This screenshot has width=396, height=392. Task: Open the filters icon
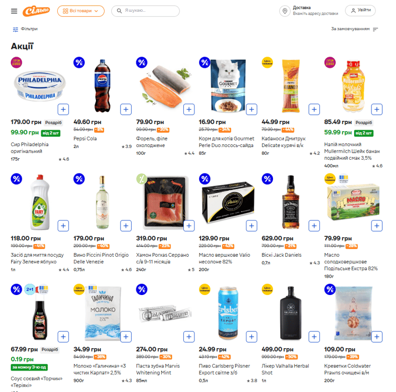click(x=15, y=29)
